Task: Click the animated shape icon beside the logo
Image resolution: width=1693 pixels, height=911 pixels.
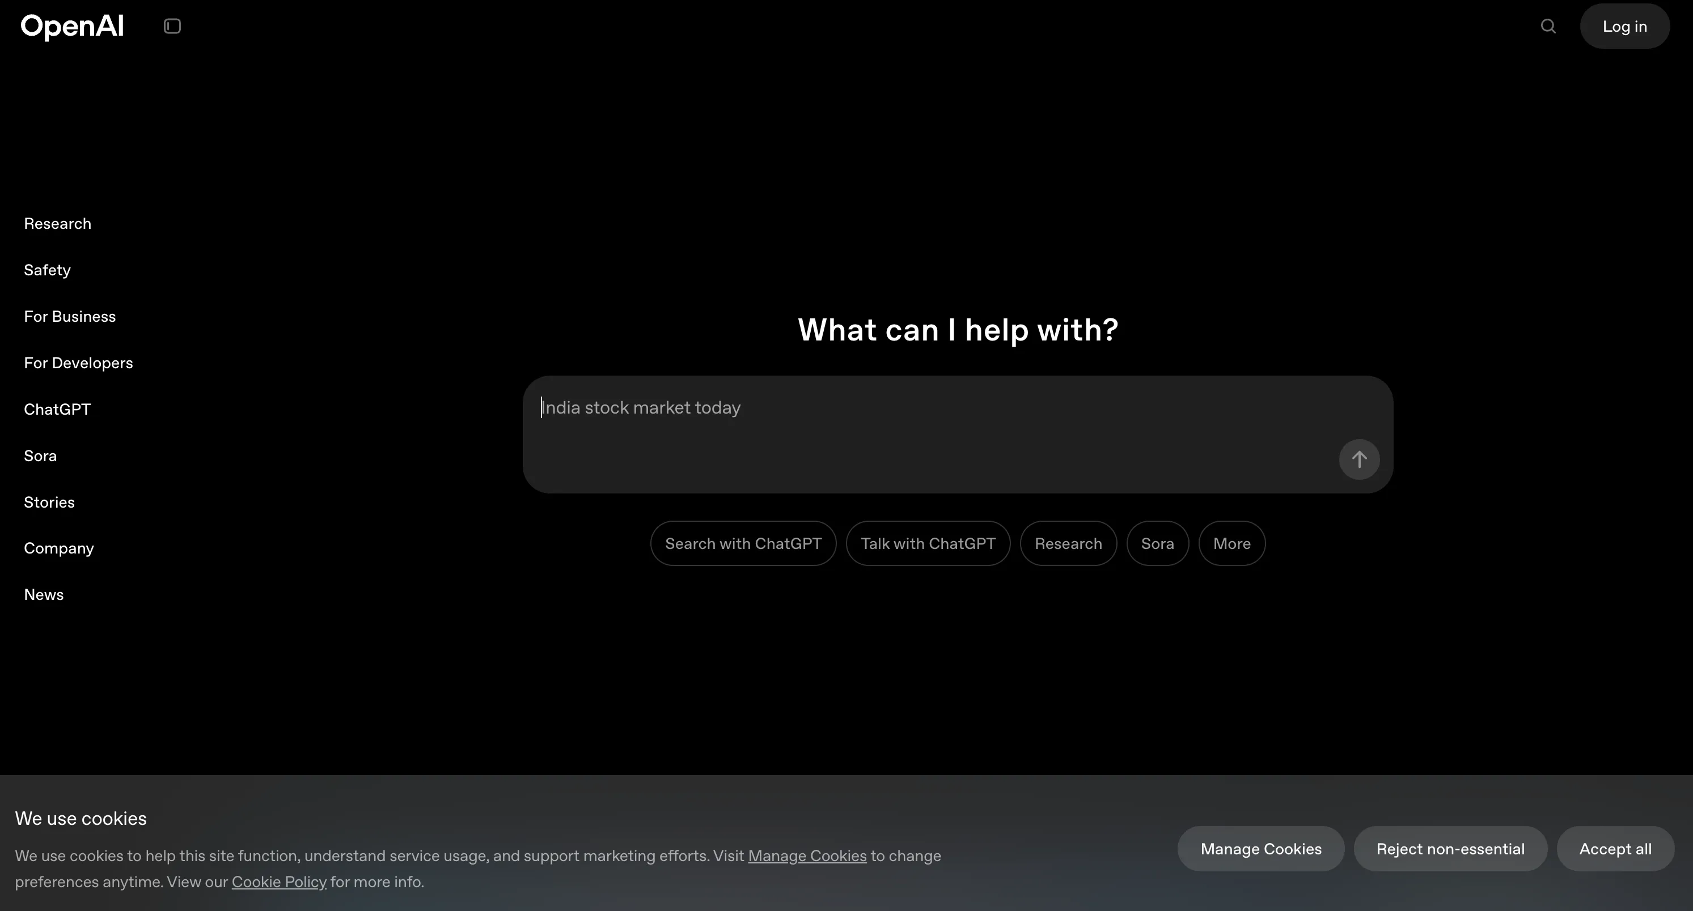Action: click(172, 26)
